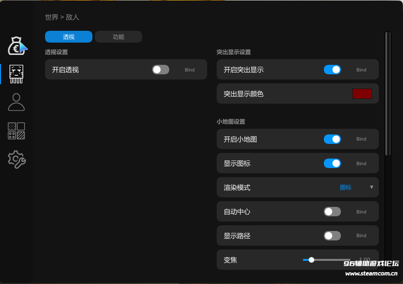The width and height of the screenshot is (403, 284).
Task: Open the money bag sidebar icon
Action: 17,45
